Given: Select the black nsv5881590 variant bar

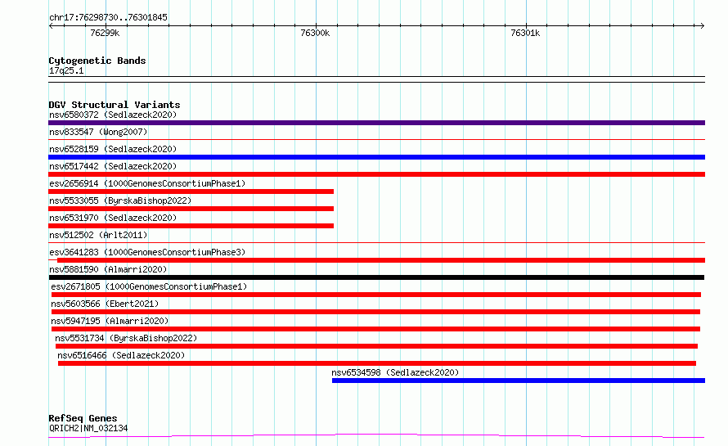Looking at the screenshot, I should pyautogui.click(x=376, y=277).
